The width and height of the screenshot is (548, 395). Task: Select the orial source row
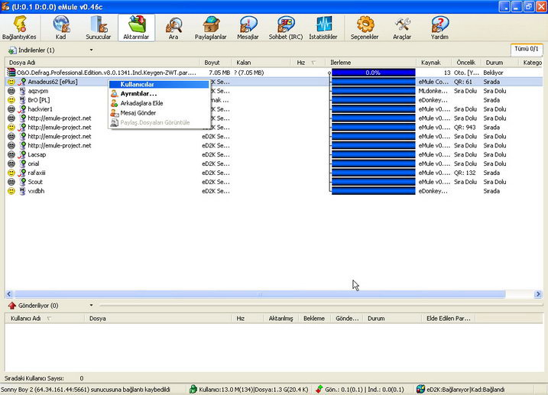click(274, 164)
